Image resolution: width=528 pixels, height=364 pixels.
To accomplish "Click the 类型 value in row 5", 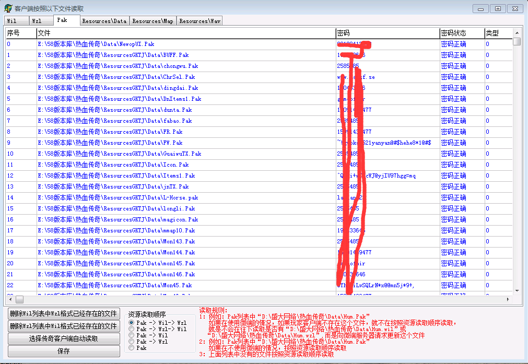I will (x=487, y=99).
